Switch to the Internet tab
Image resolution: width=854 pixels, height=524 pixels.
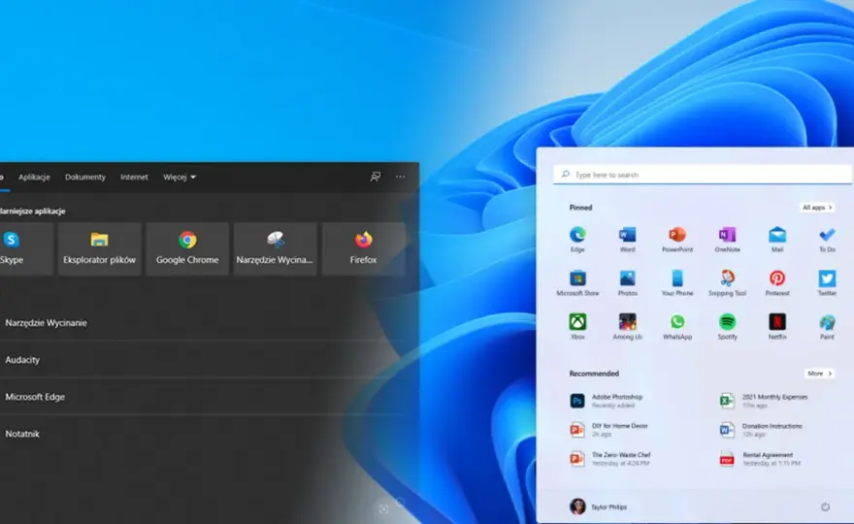[x=134, y=177]
